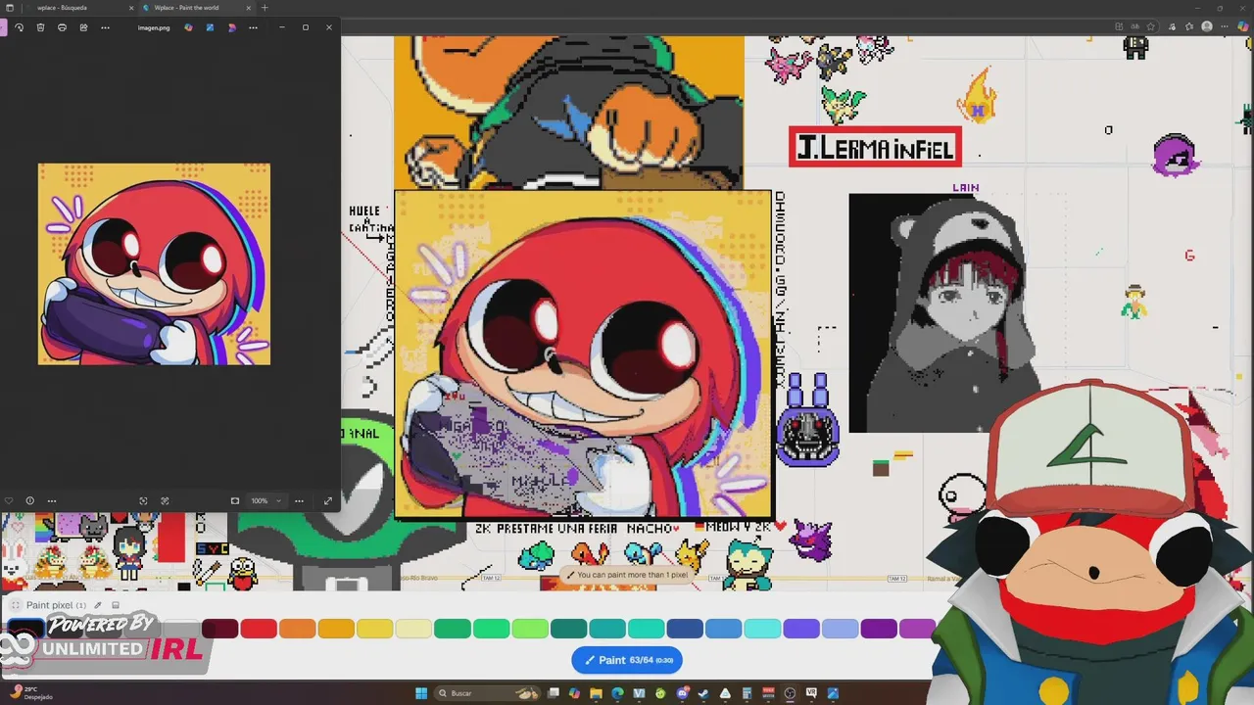
Task: Select the color picker pencil icon
Action: [97, 605]
